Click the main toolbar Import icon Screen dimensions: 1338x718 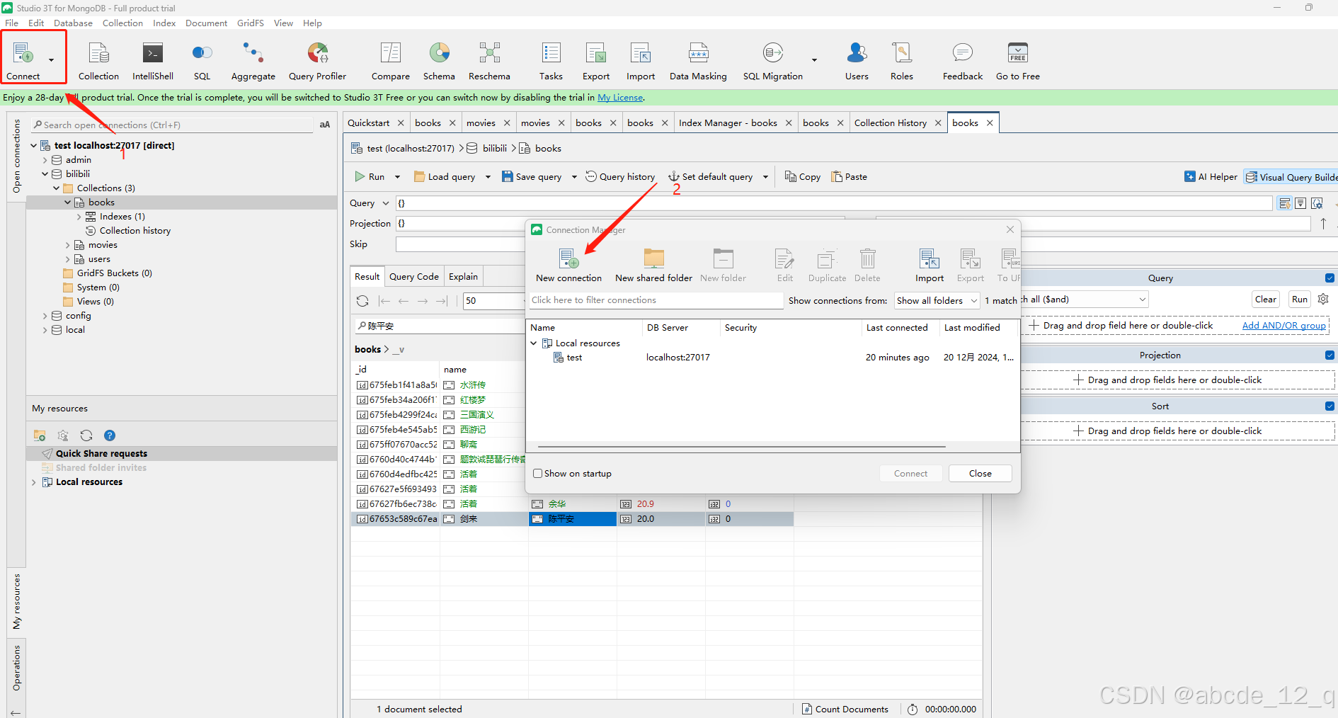(640, 61)
